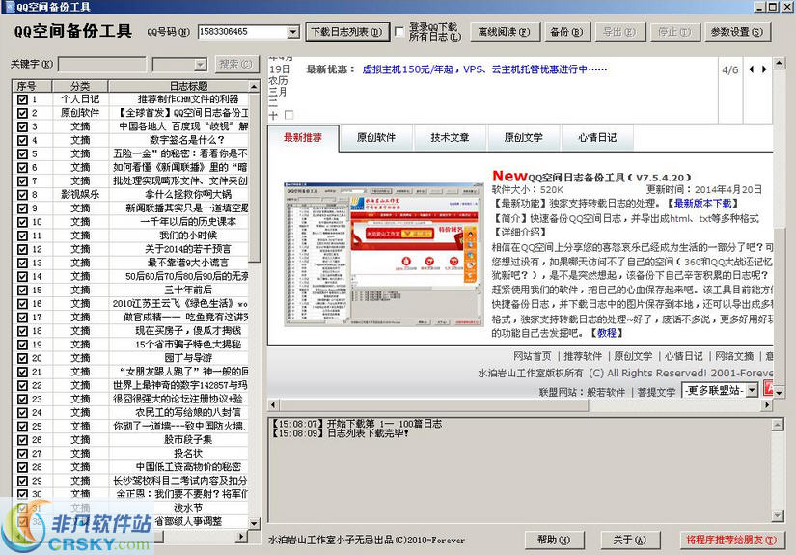Toggle checkbox of row 11 我们的小时候
796x555 pixels.
click(22, 236)
